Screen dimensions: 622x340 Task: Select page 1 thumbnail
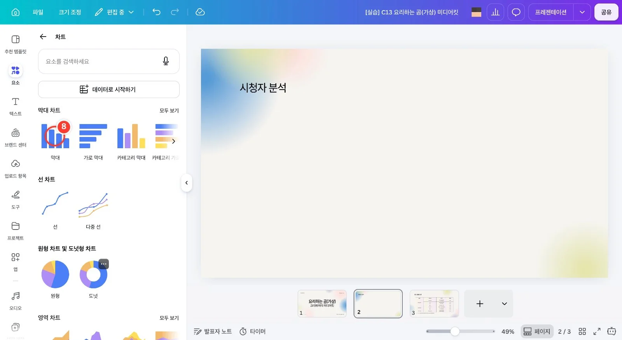tap(322, 303)
